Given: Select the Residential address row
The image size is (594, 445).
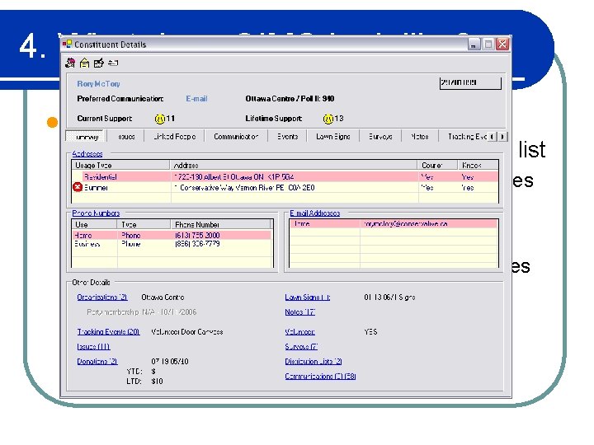Looking at the screenshot, I should click(285, 176).
